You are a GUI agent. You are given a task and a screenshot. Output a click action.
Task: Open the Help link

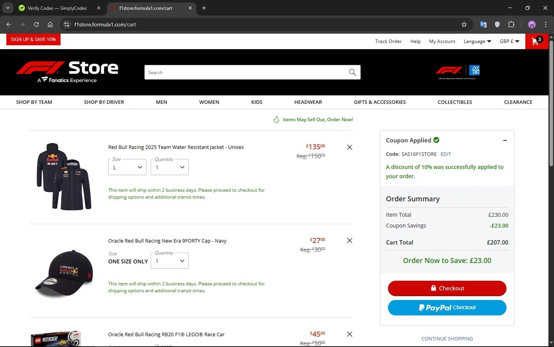point(415,41)
